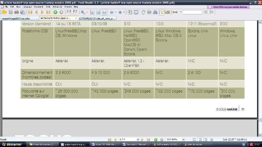This screenshot has width=262, height=147.
Task: Open the page number dropdown
Action: click(138, 140)
